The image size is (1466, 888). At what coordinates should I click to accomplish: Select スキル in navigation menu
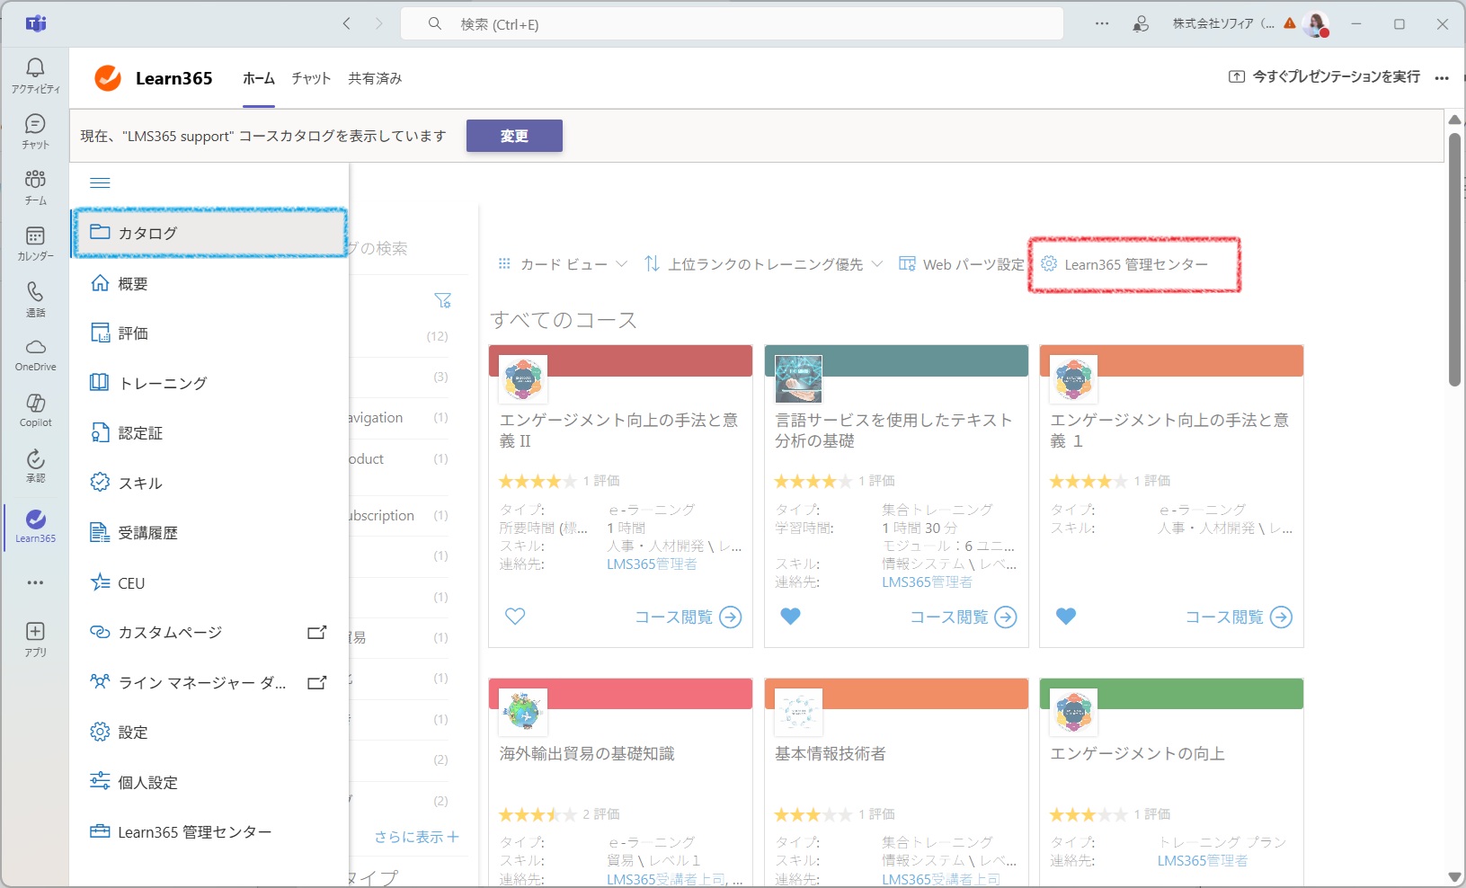tap(209, 483)
